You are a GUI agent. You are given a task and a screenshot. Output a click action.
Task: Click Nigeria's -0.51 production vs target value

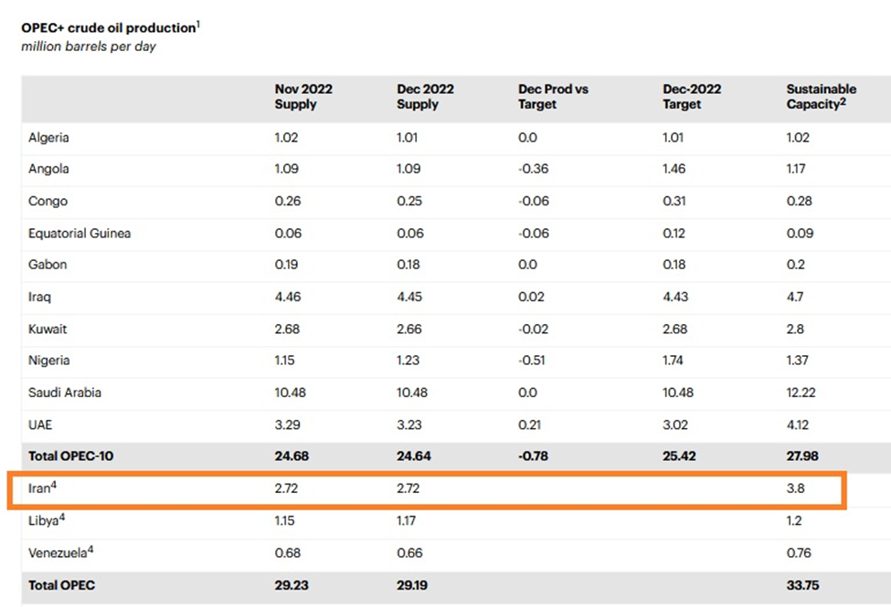pyautogui.click(x=532, y=361)
